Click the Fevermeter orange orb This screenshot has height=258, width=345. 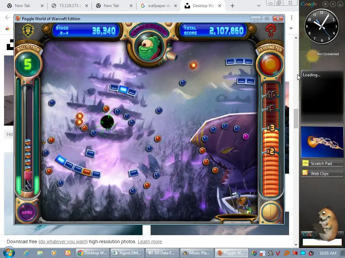tap(271, 64)
